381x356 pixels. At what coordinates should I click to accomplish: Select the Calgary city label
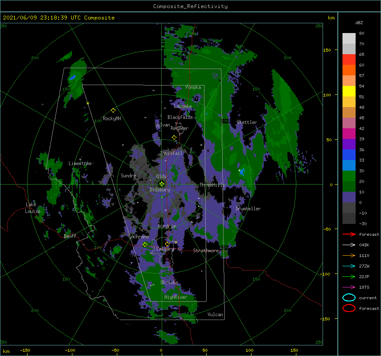(x=165, y=249)
